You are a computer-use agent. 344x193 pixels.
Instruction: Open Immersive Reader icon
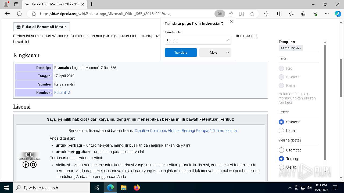click(x=241, y=14)
